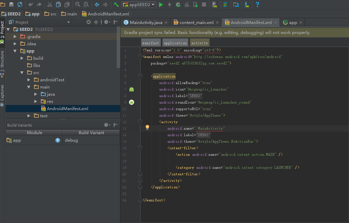Expand the build folder in project tree
The width and height of the screenshot is (349, 223).
click(x=22, y=58)
